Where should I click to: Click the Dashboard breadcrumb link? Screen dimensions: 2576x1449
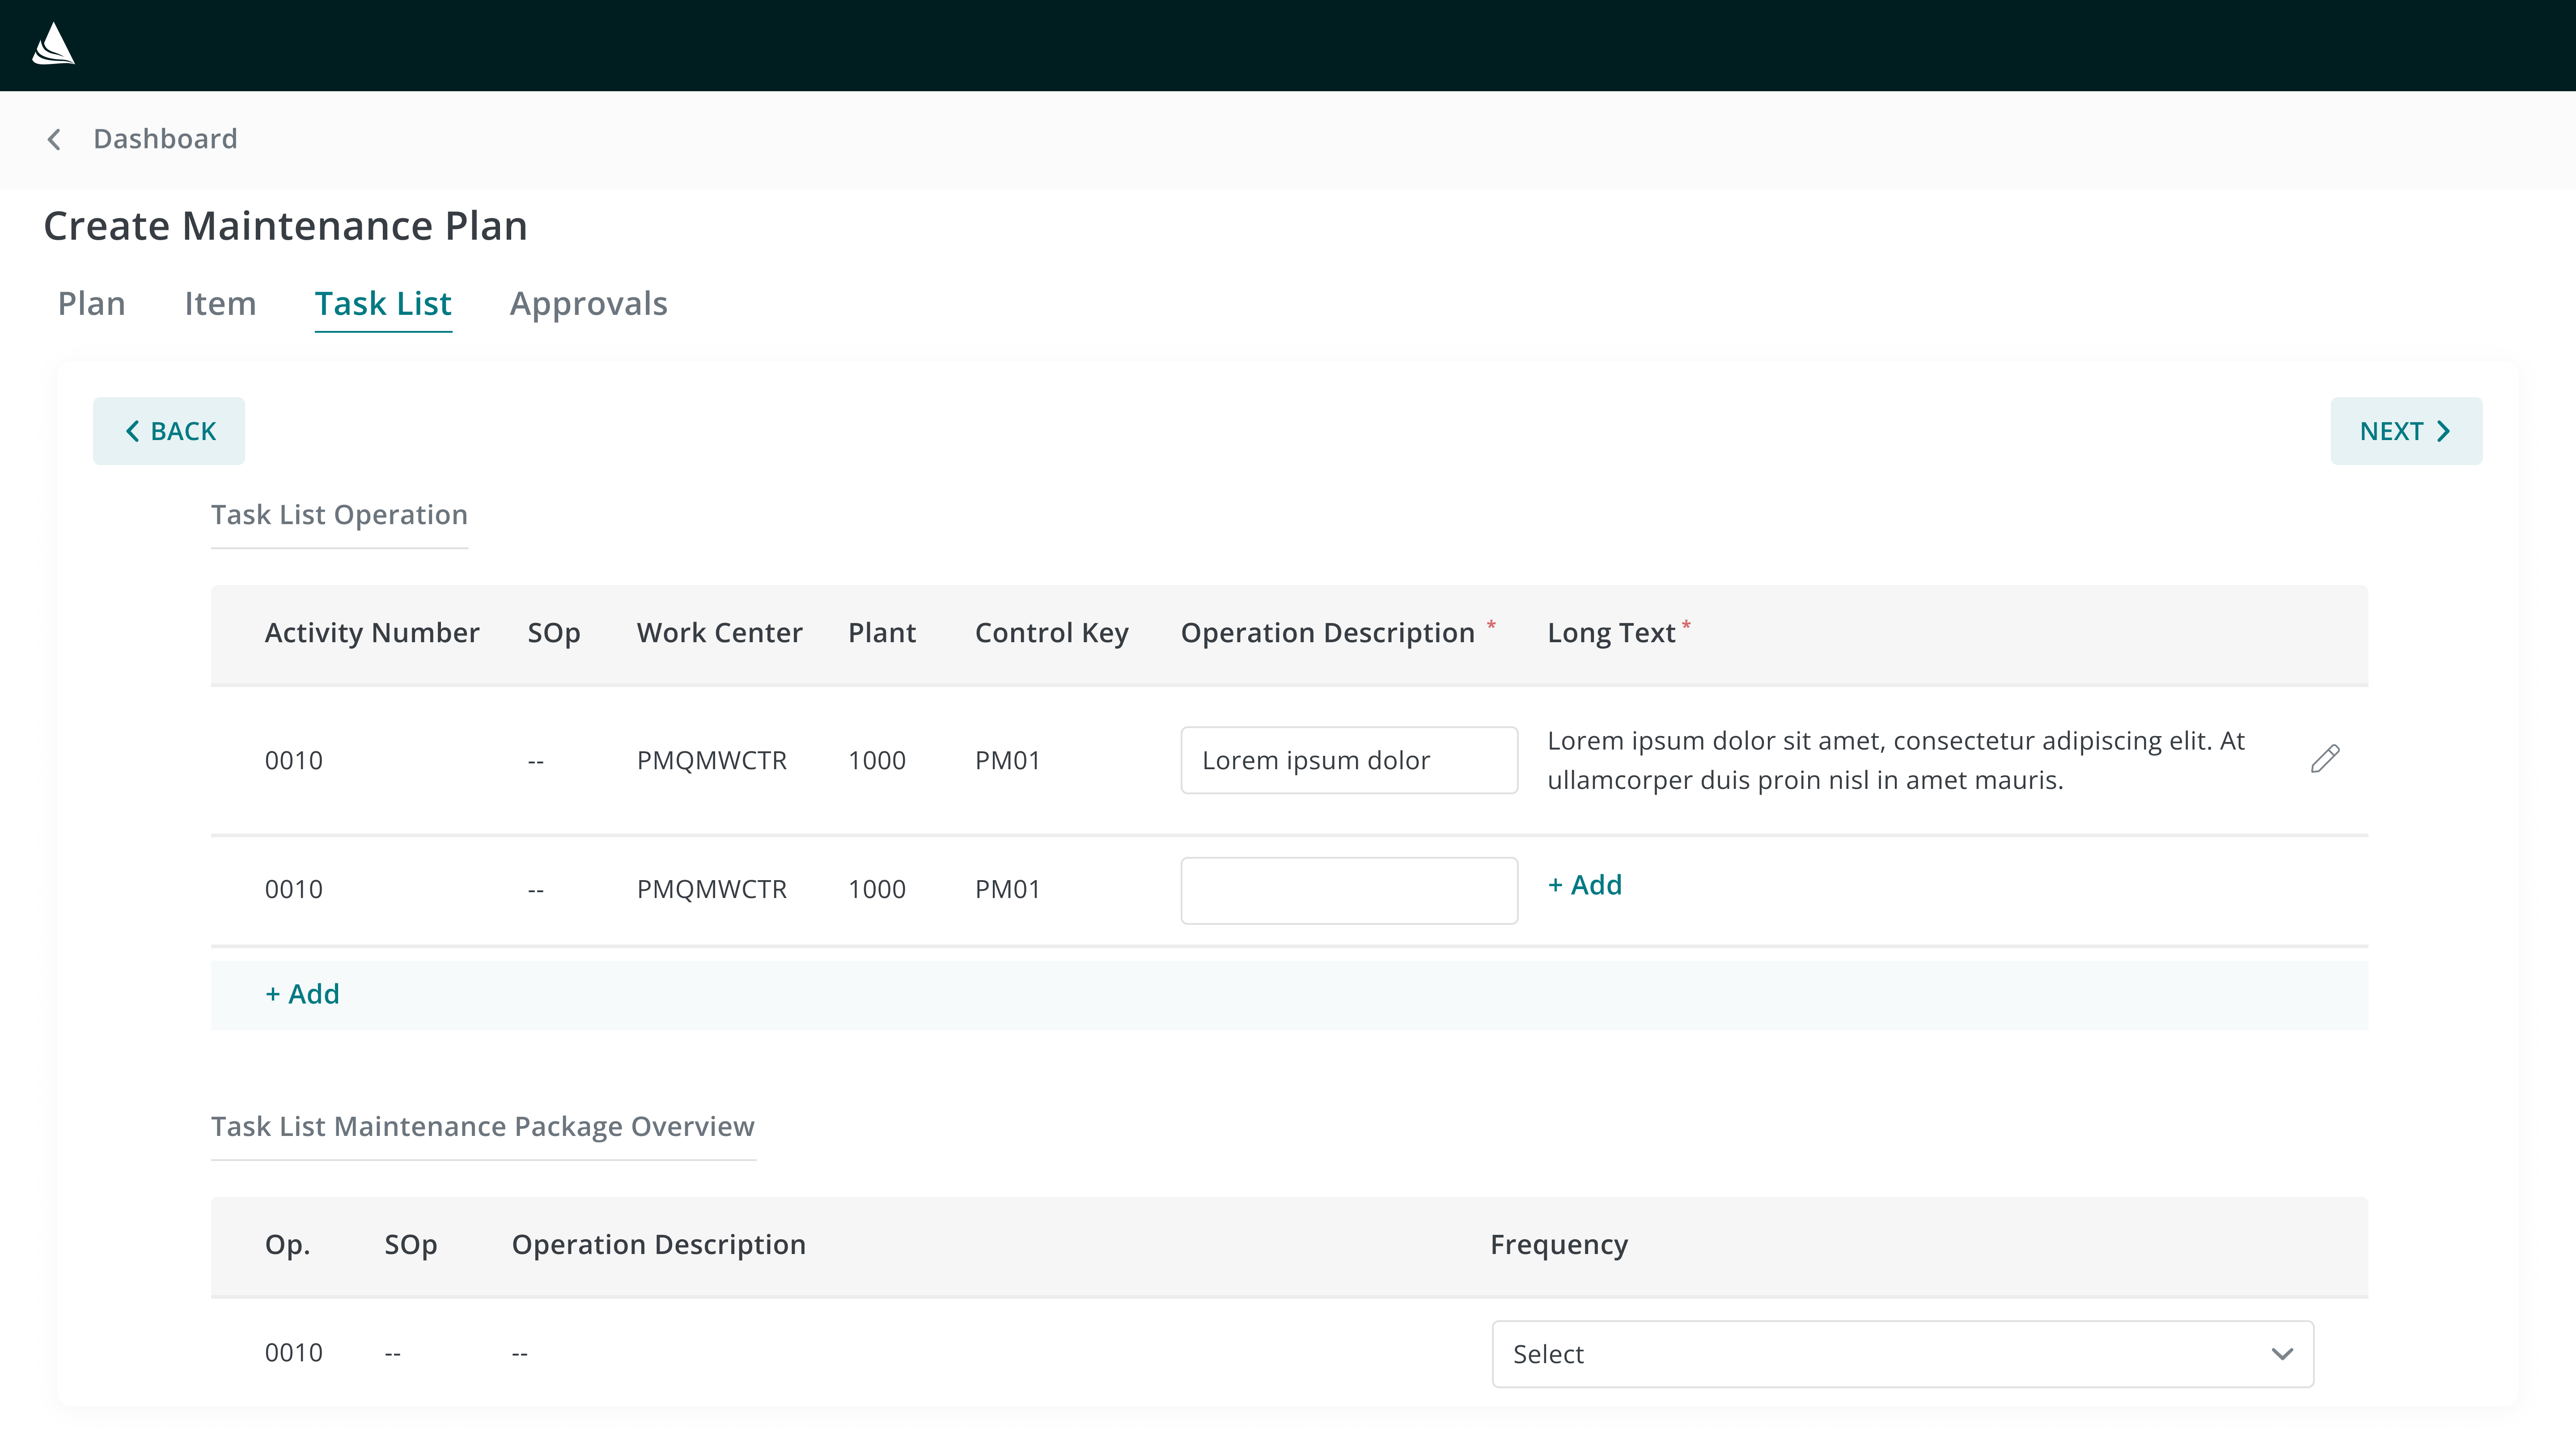pyautogui.click(x=165, y=139)
